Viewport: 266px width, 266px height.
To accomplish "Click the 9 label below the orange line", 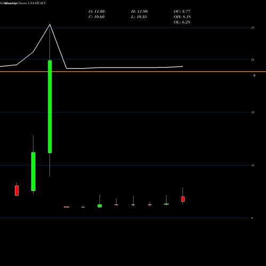I will (x=254, y=76).
